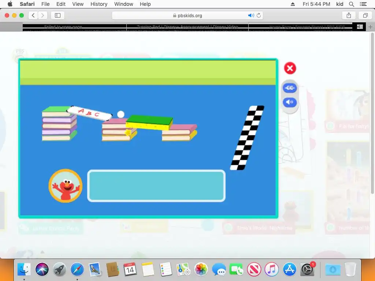
Task: Click Elmo's round portrait
Action: (x=66, y=186)
